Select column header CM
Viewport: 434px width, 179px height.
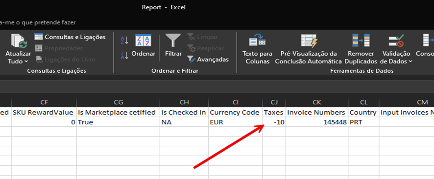(407, 102)
